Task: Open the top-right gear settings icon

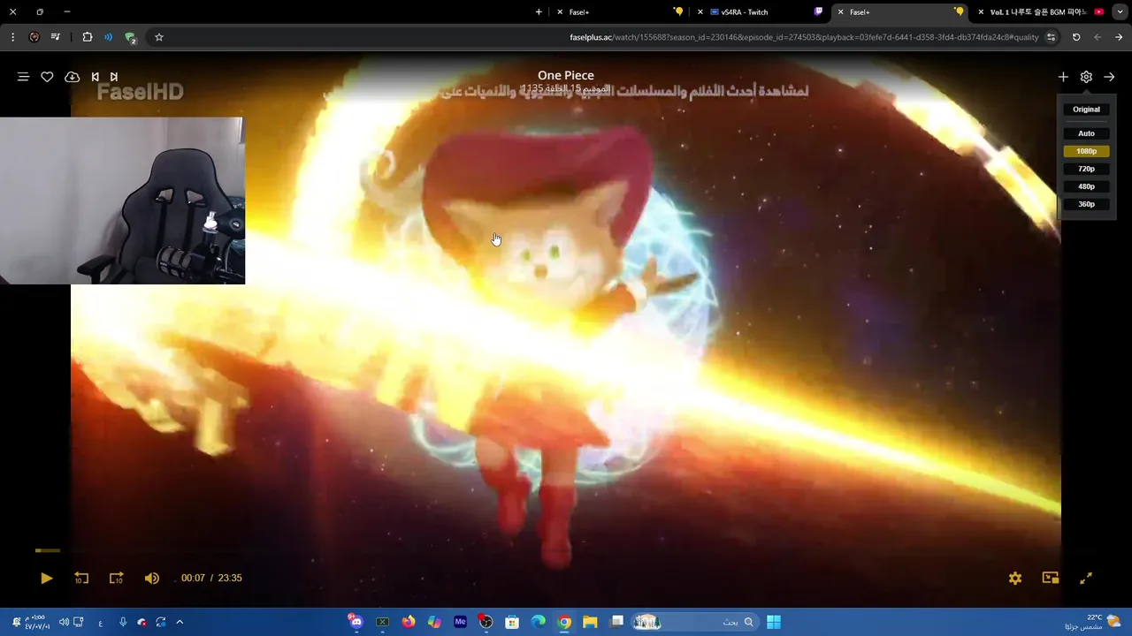Action: 1086,77
